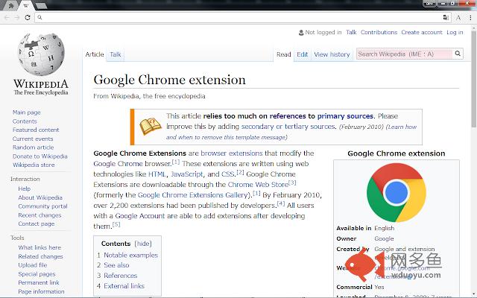Open the Wikipedia store link

pos(34,165)
